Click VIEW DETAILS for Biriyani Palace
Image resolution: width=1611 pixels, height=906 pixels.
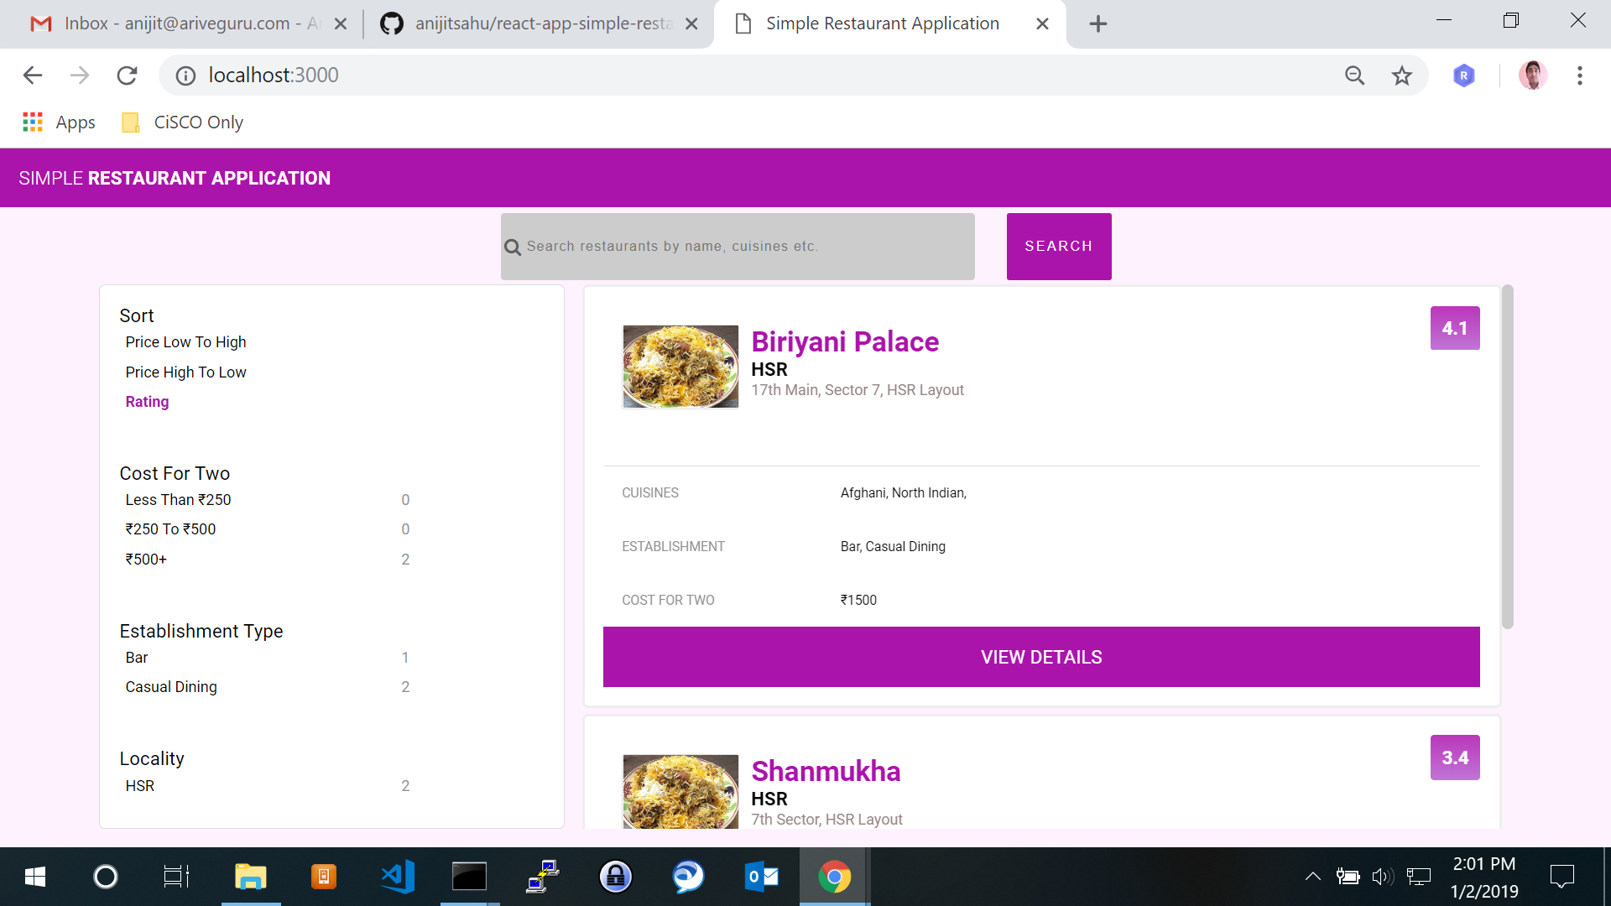1040,657
